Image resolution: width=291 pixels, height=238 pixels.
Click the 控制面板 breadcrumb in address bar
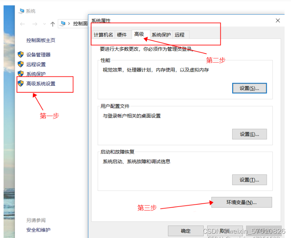click(81, 24)
